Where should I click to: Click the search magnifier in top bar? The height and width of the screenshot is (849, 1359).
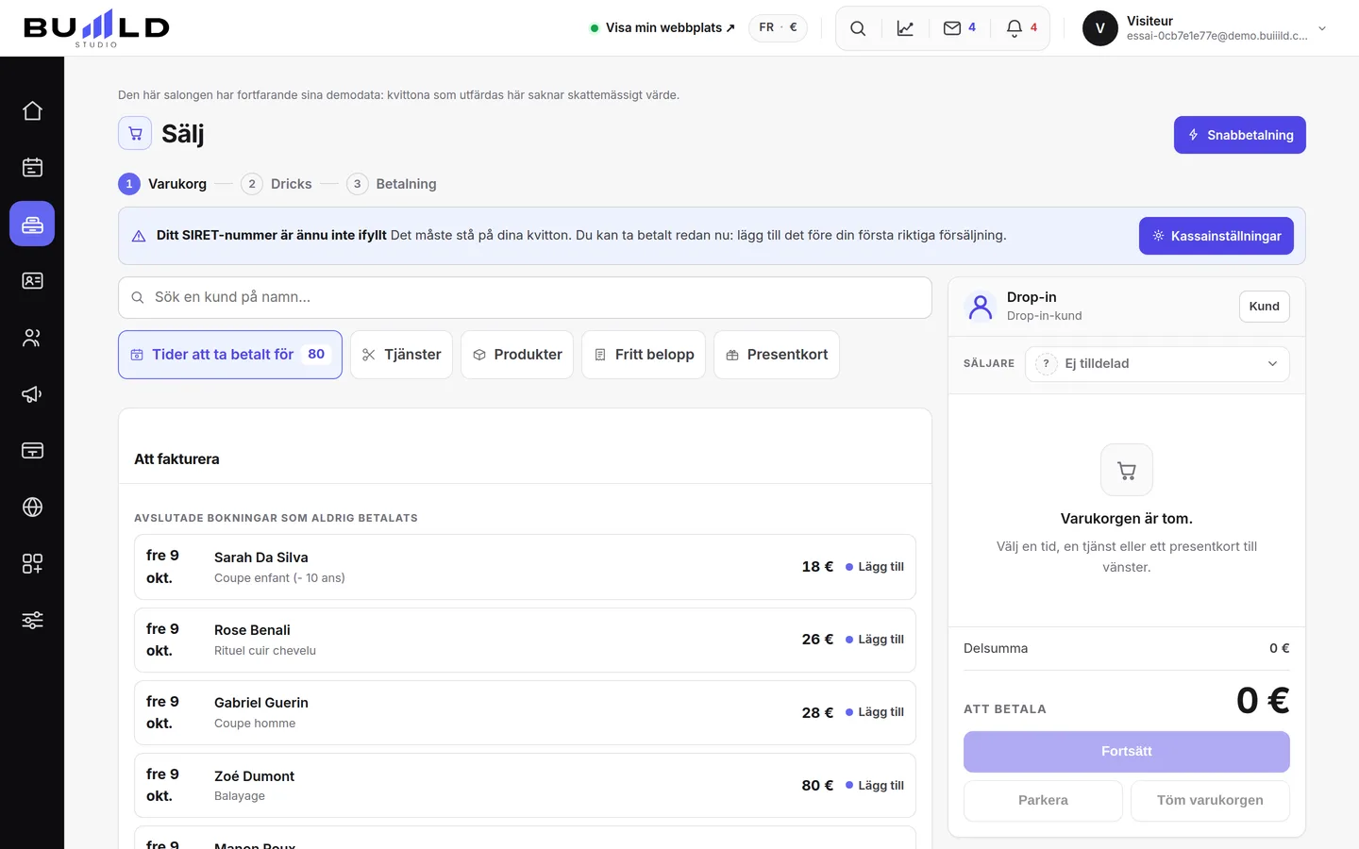click(x=858, y=28)
